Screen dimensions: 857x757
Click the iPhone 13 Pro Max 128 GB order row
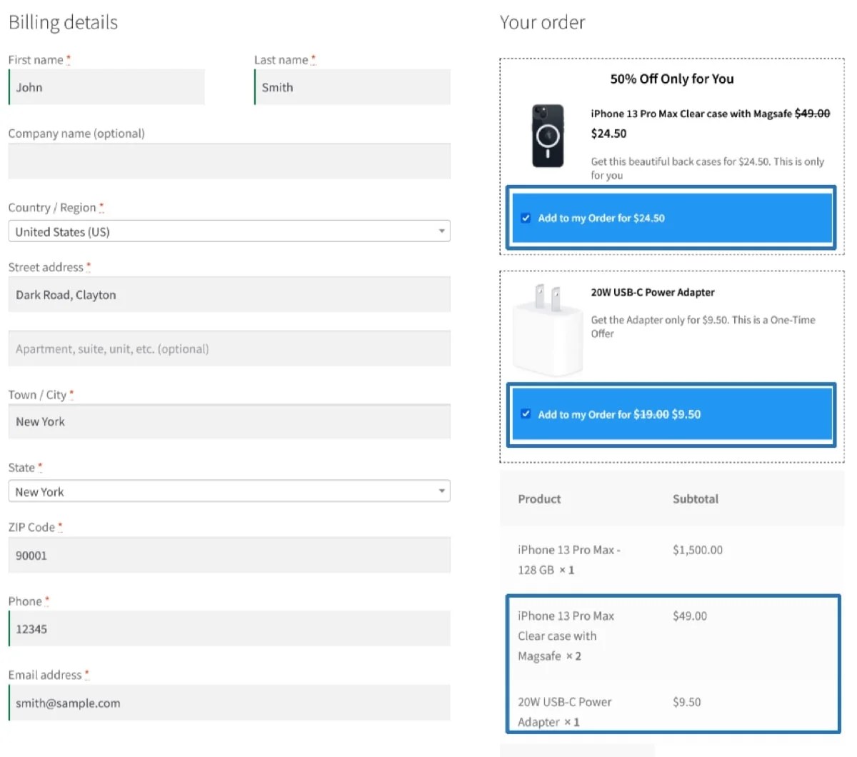click(568, 559)
